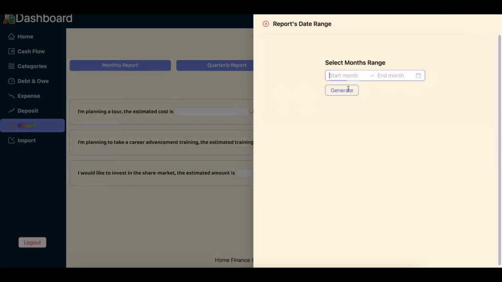This screenshot has height=282, width=502.
Task: Focus the End month input
Action: click(395, 76)
